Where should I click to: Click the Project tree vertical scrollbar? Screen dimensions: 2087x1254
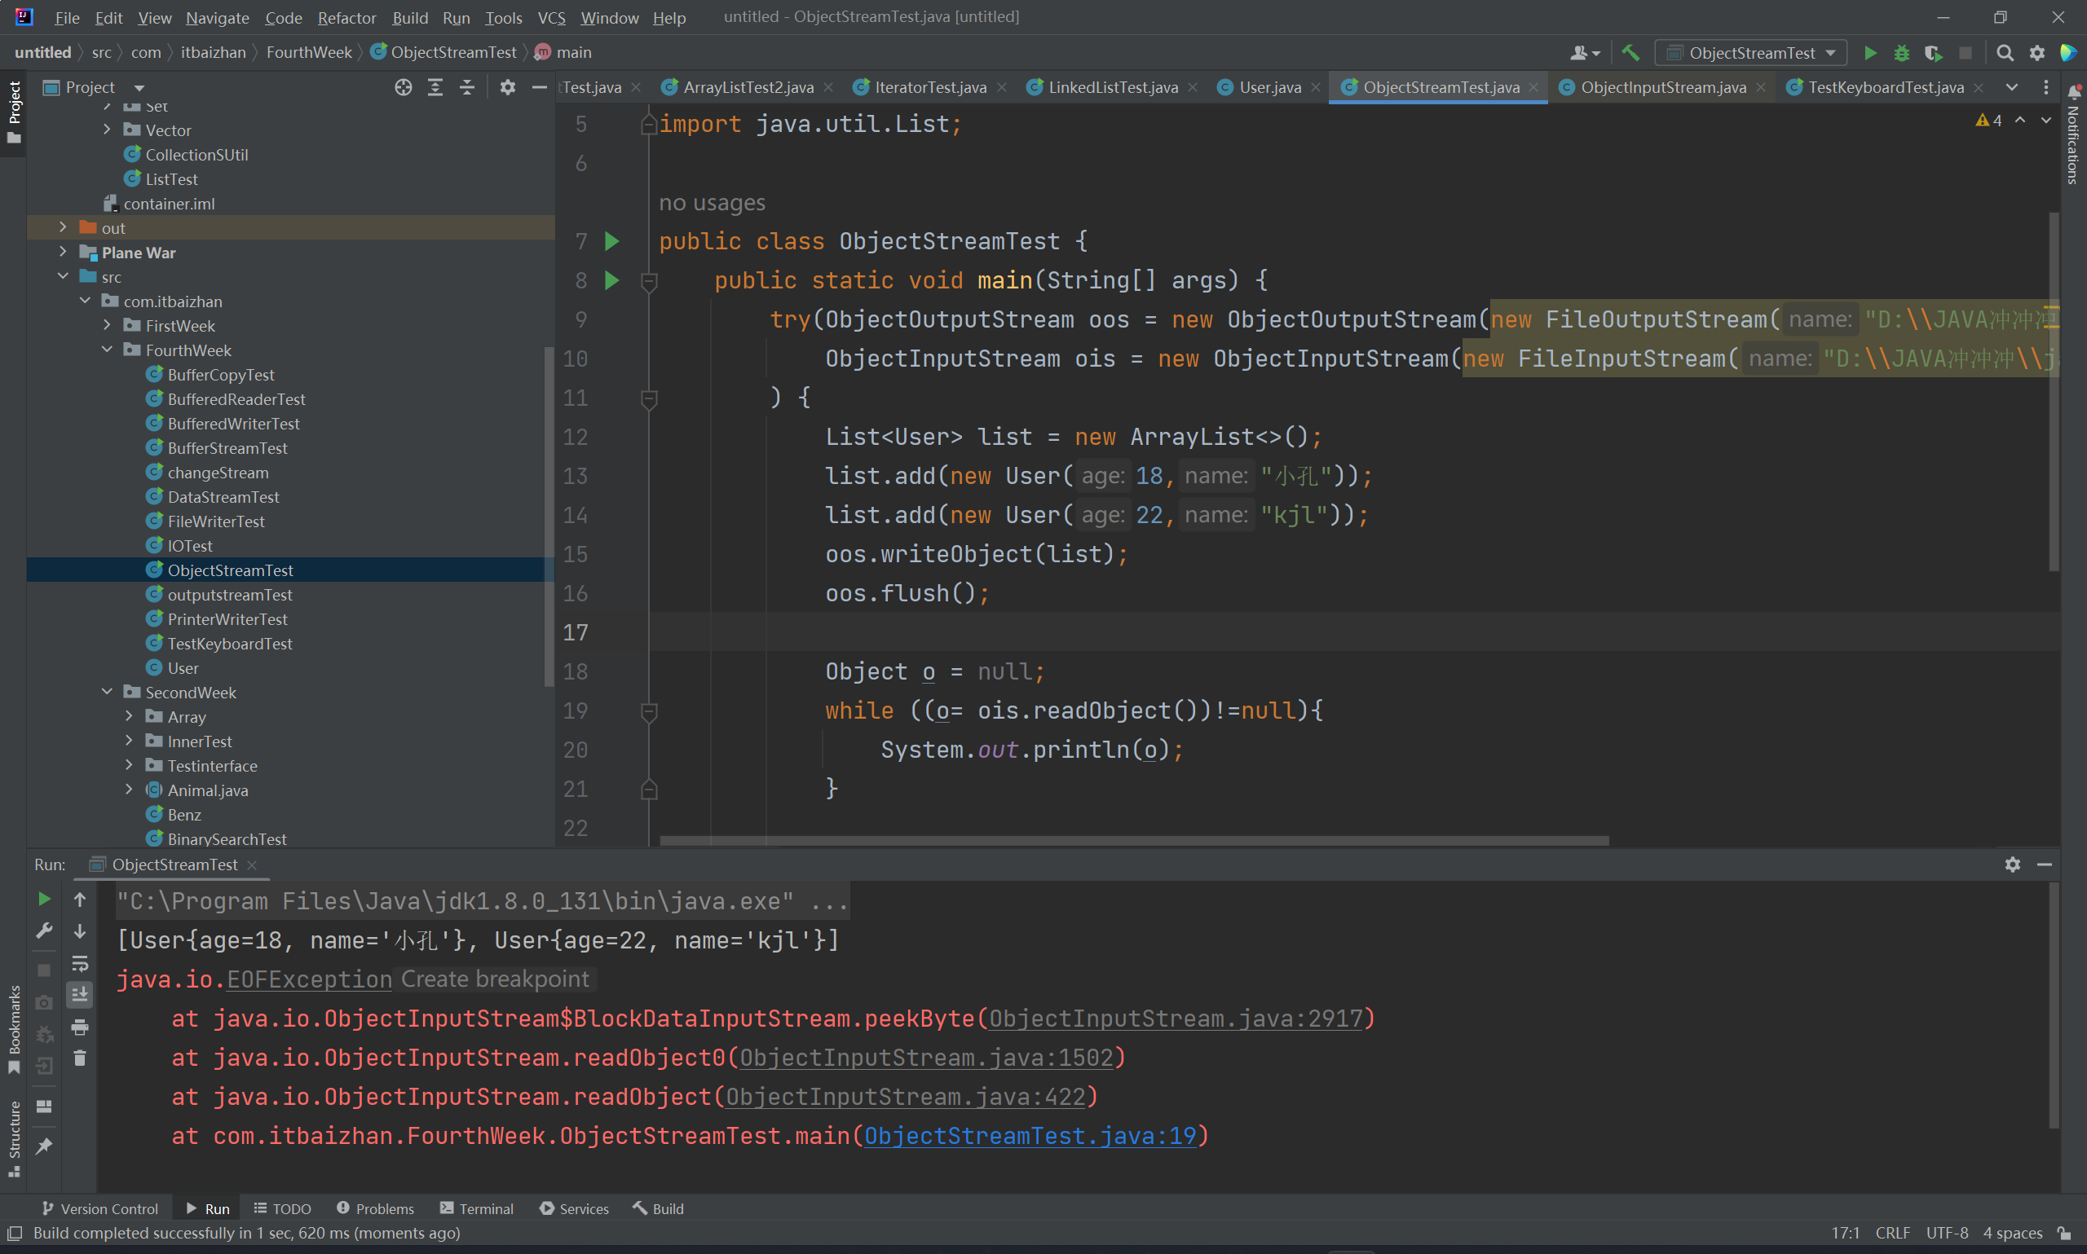549,516
